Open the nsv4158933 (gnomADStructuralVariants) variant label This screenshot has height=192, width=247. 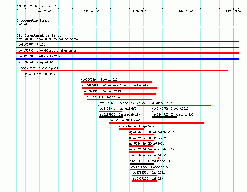47,50
